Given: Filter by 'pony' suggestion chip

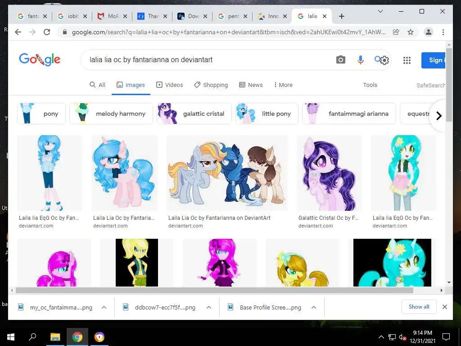Looking at the screenshot, I should [41, 114].
